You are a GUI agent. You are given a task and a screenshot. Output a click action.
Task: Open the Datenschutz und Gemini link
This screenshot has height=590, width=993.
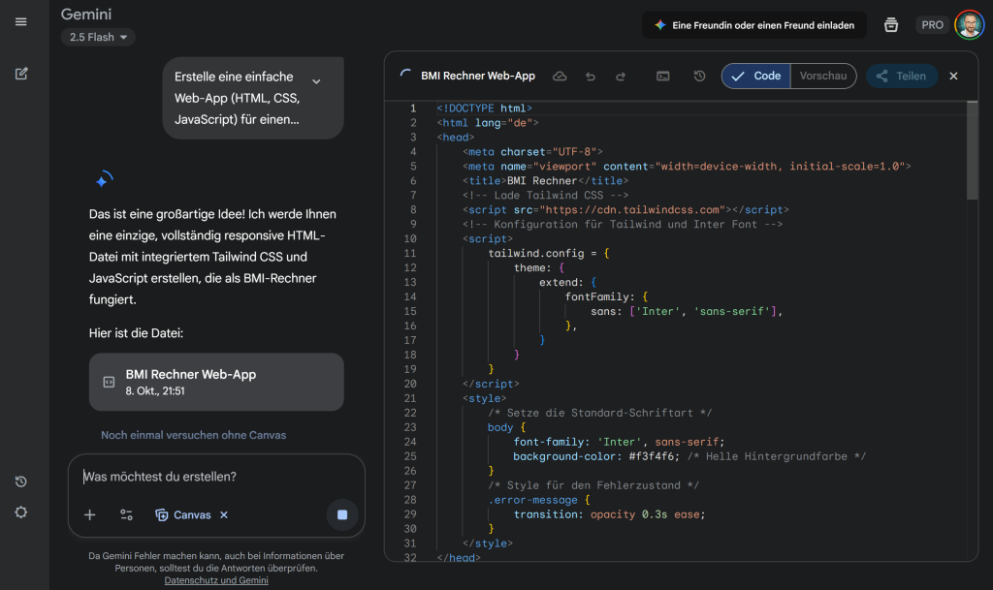click(216, 580)
